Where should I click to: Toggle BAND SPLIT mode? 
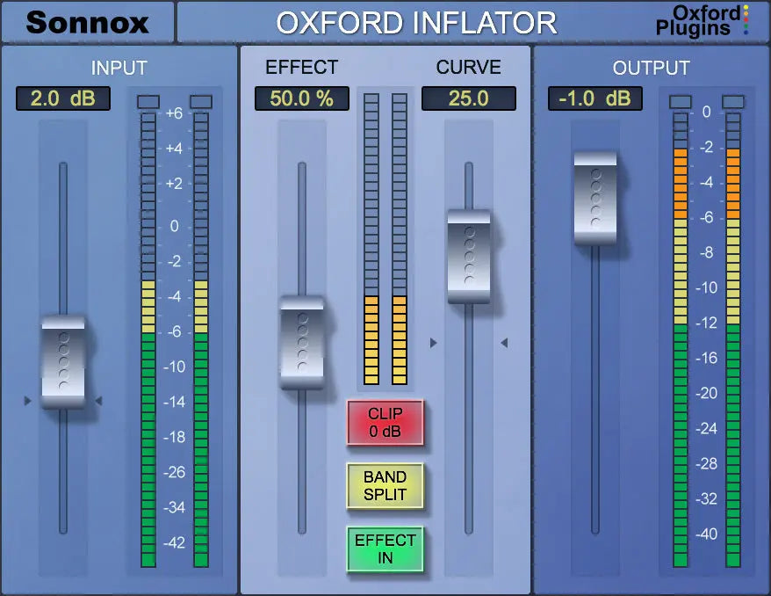tap(386, 483)
